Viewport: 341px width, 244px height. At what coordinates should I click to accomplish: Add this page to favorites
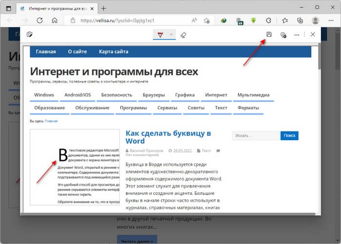point(207,20)
